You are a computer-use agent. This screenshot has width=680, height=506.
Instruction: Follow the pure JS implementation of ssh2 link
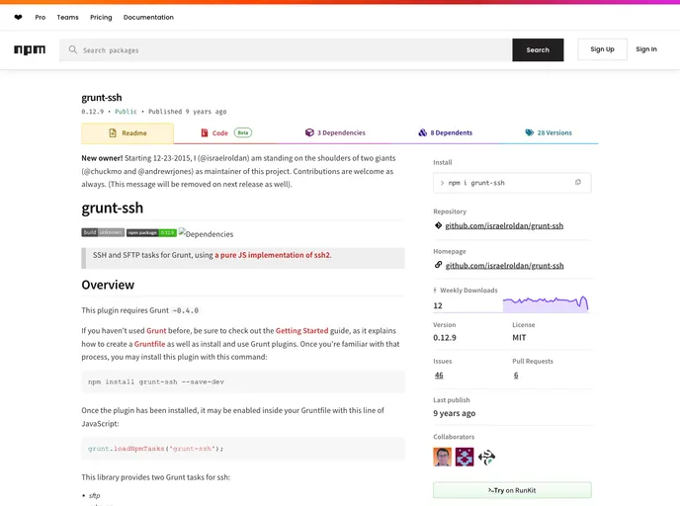pos(273,255)
